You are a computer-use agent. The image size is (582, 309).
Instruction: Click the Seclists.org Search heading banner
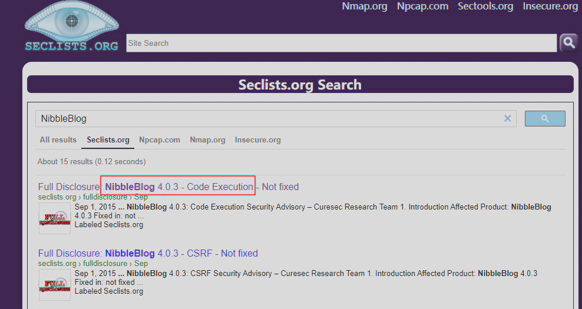tap(300, 84)
